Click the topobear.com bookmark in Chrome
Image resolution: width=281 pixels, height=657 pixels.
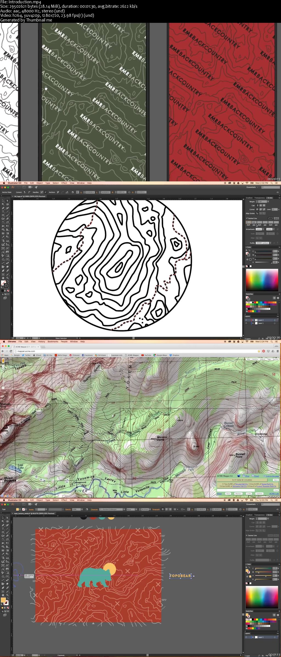(x=115, y=355)
